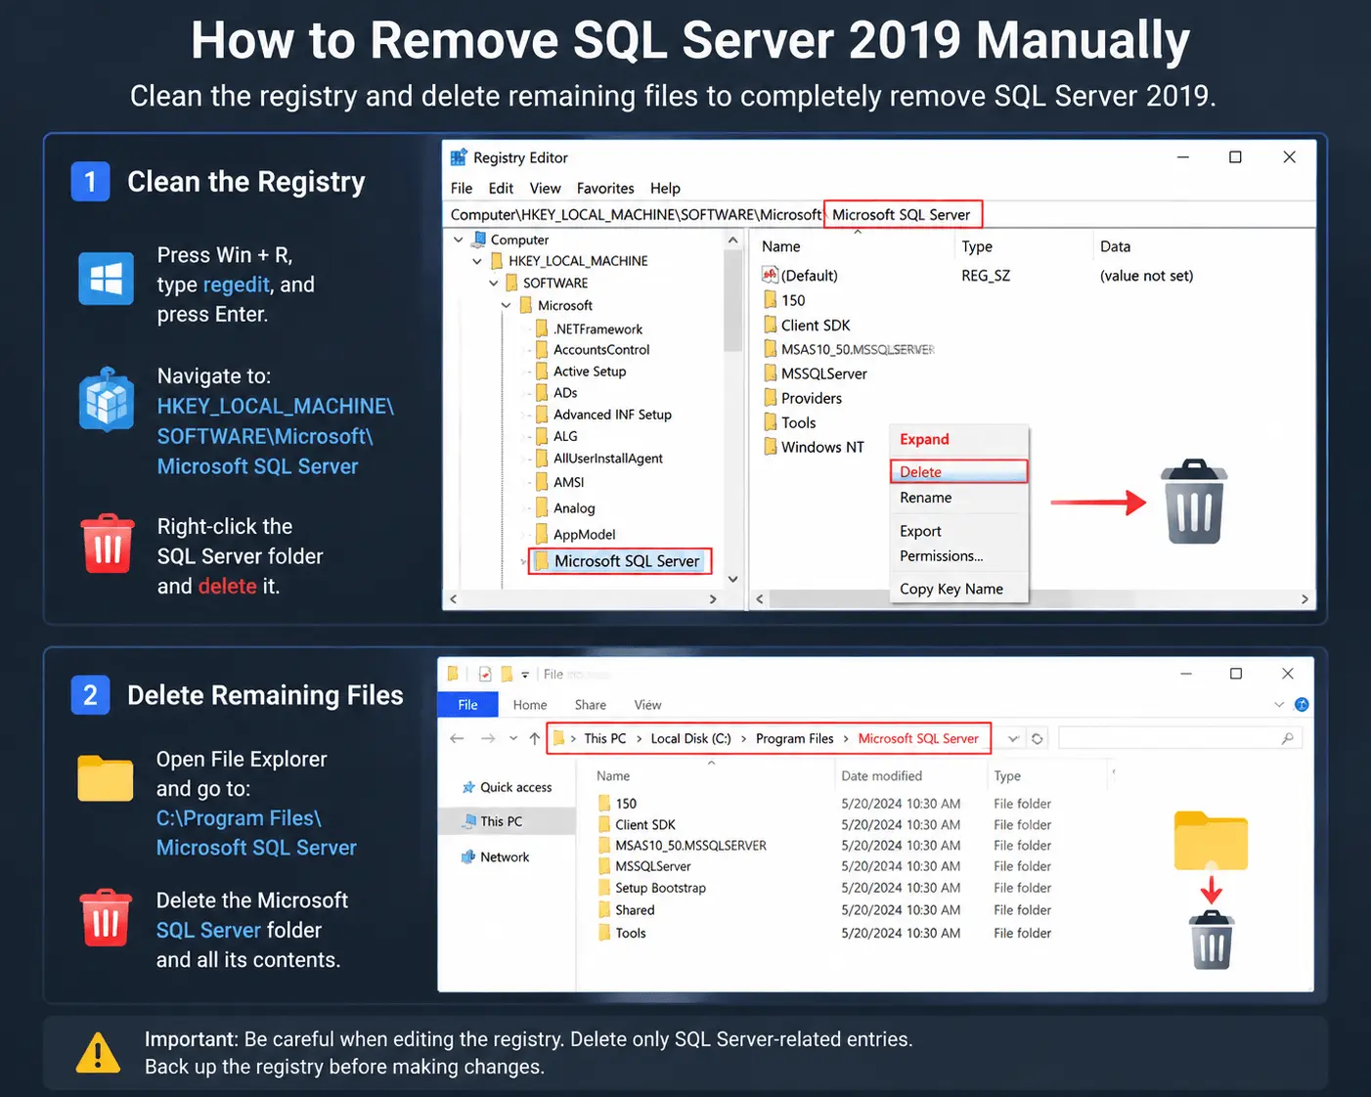1371x1097 pixels.
Task: Select the .NETFramework key folder icon
Action: [x=542, y=329]
